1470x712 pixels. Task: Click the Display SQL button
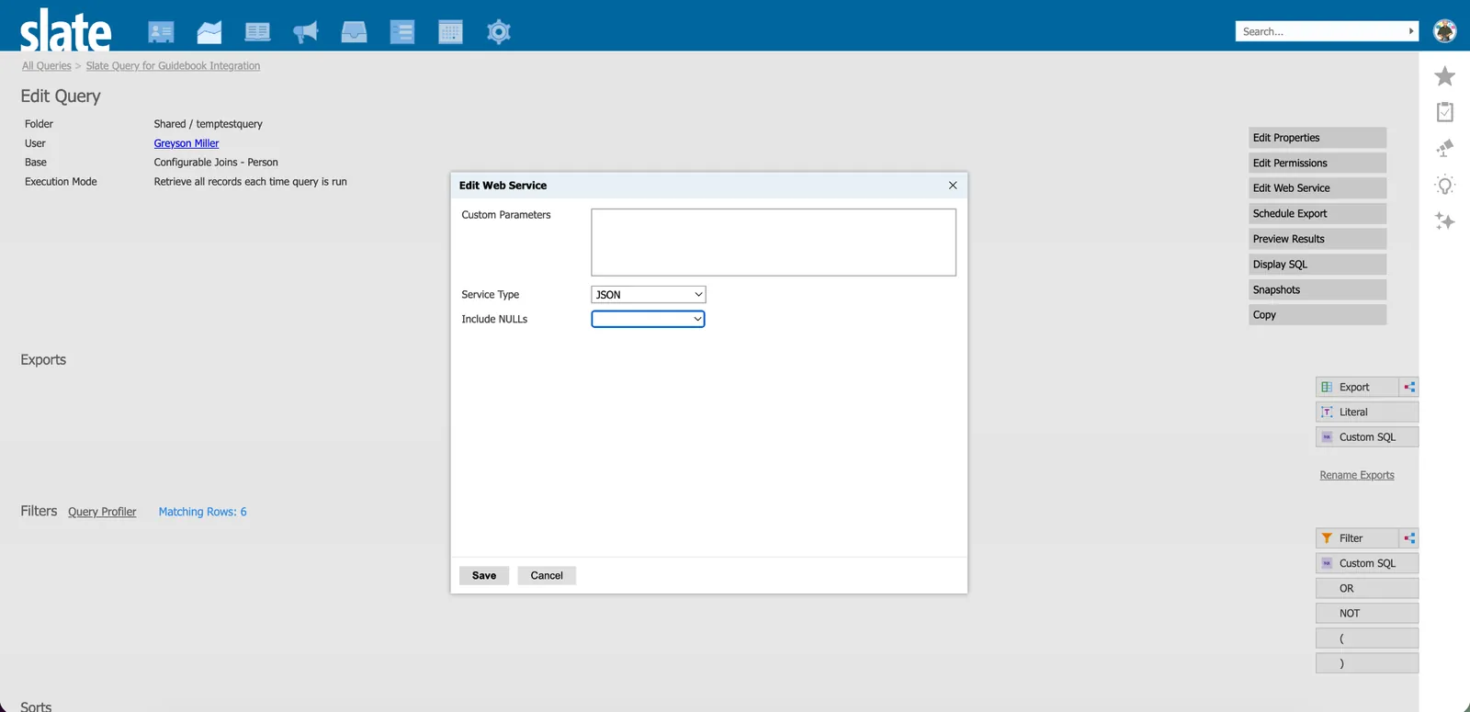1317,265
